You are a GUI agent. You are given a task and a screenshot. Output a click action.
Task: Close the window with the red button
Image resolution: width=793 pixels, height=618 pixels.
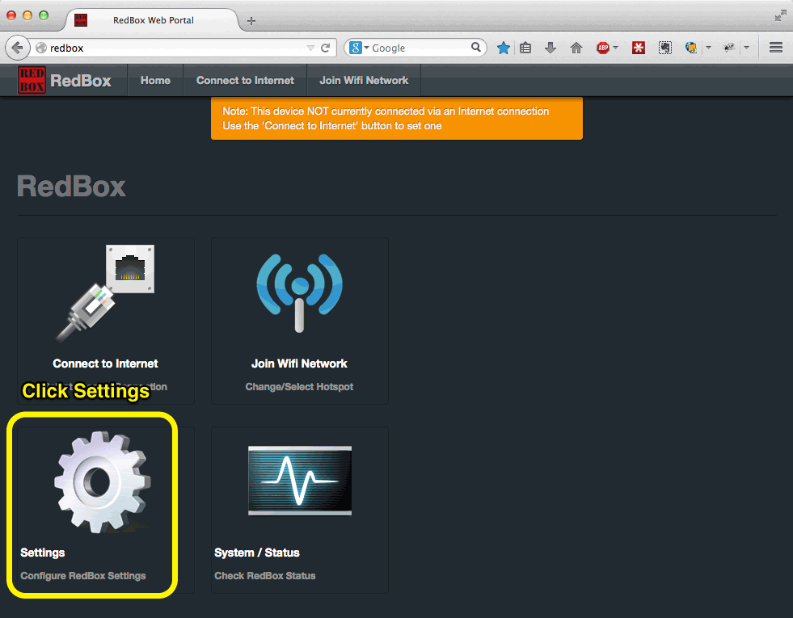point(11,15)
